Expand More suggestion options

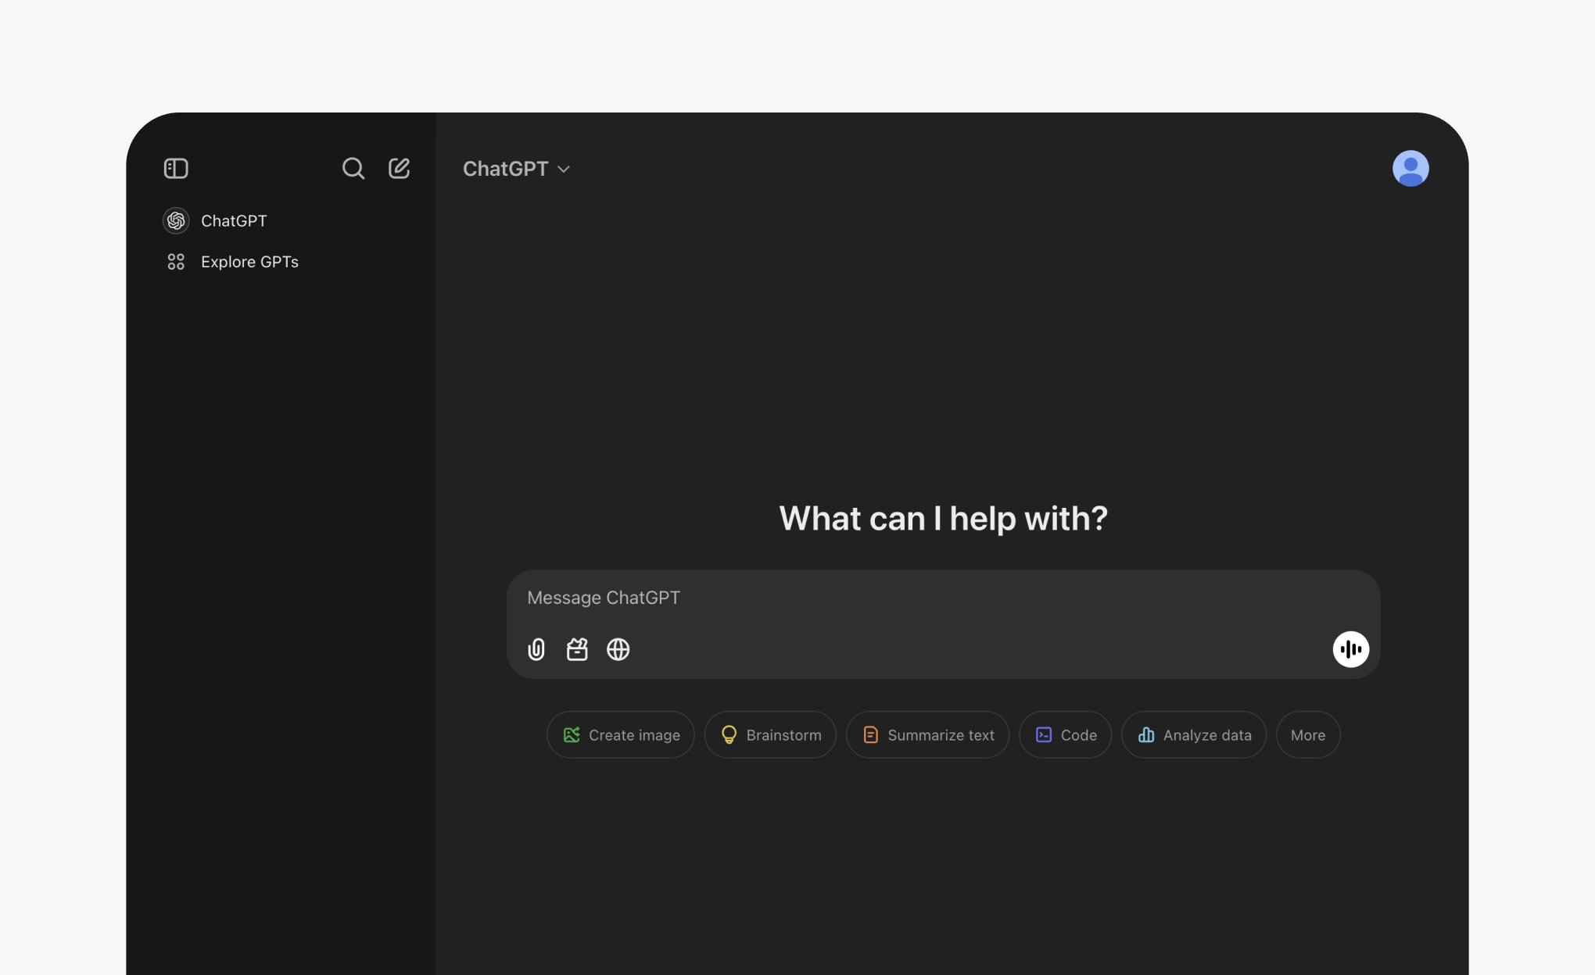click(x=1307, y=735)
